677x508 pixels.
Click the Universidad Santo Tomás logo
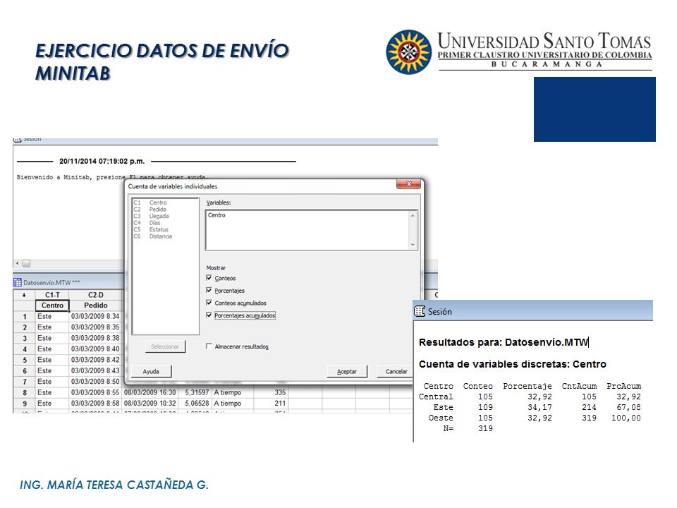(519, 52)
